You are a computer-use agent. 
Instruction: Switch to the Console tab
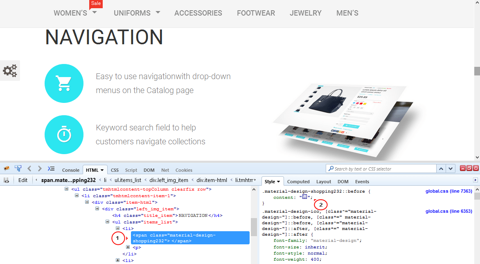pos(71,170)
